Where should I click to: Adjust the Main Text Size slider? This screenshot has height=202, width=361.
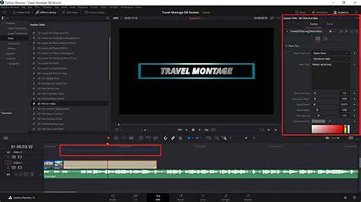pyautogui.click(x=325, y=93)
